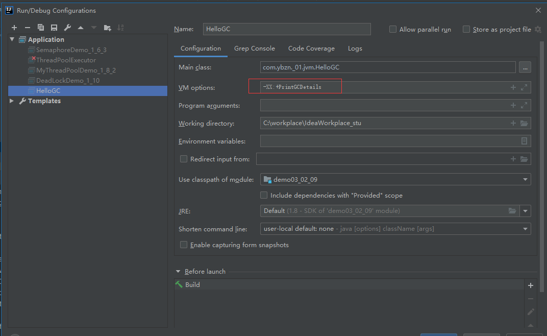Open edit templates wrench icon in toolbar

pos(67,28)
